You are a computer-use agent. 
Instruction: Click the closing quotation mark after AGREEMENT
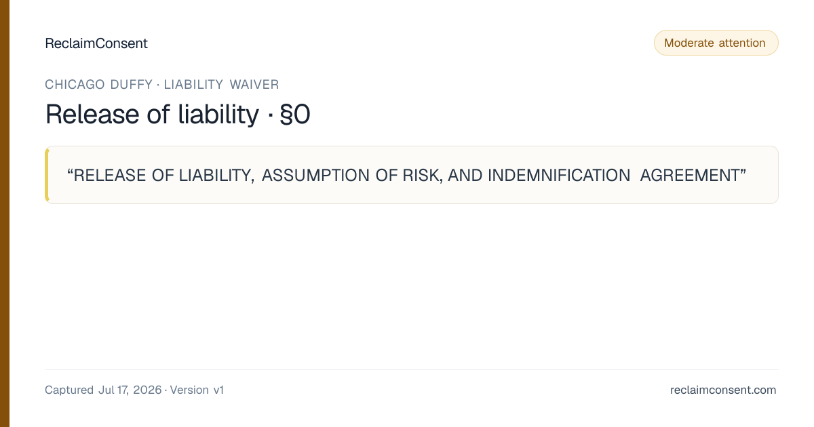click(x=743, y=172)
